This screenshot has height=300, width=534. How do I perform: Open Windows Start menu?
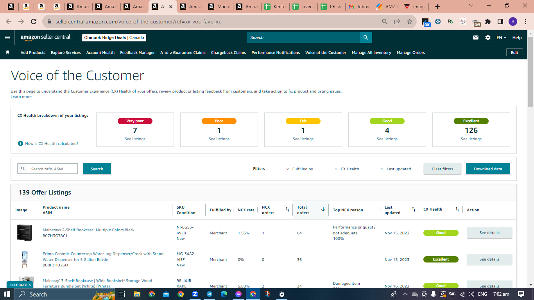pos(7,294)
